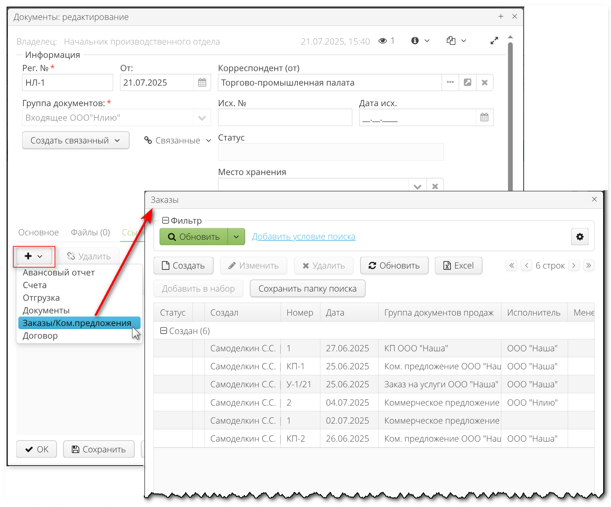Click the Исх. № input field
This screenshot has width=611, height=507.
pos(284,117)
